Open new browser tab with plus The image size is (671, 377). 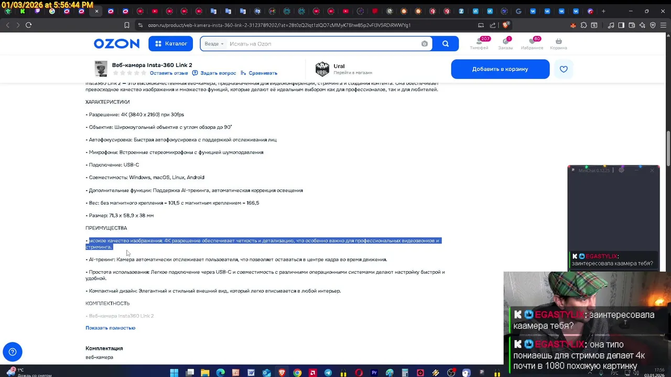point(603,11)
